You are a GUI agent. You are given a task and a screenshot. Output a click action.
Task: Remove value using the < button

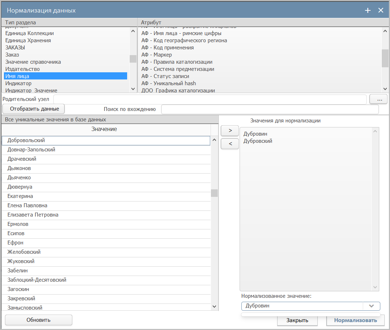pos(230,144)
